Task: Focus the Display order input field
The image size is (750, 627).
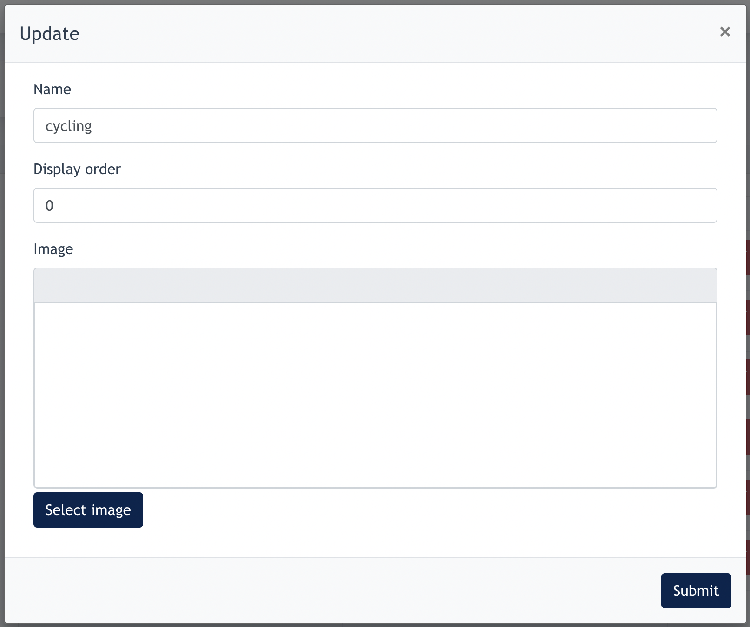Action: (x=375, y=205)
